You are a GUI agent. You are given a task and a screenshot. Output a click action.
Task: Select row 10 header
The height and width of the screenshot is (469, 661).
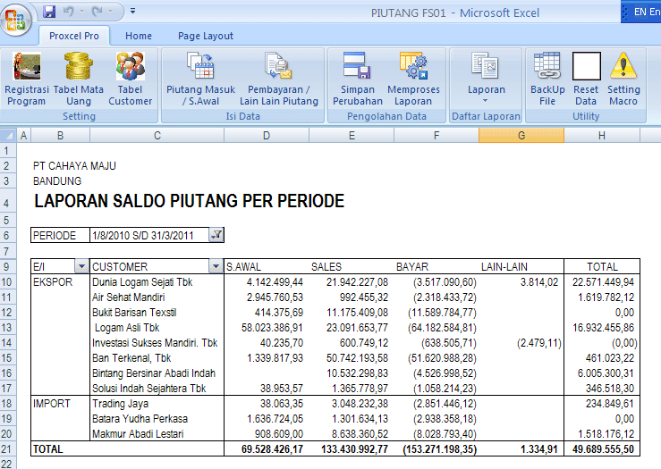point(7,281)
